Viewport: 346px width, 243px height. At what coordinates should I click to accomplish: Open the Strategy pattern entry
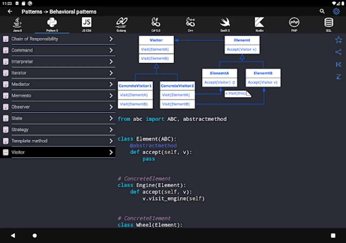click(20, 130)
